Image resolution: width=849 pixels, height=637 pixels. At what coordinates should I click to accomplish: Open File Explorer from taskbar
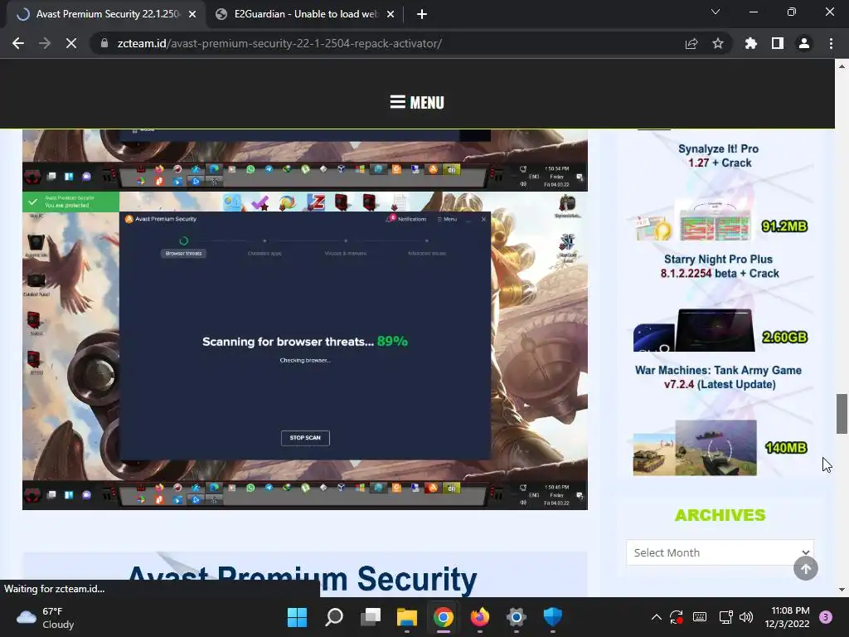[406, 617]
